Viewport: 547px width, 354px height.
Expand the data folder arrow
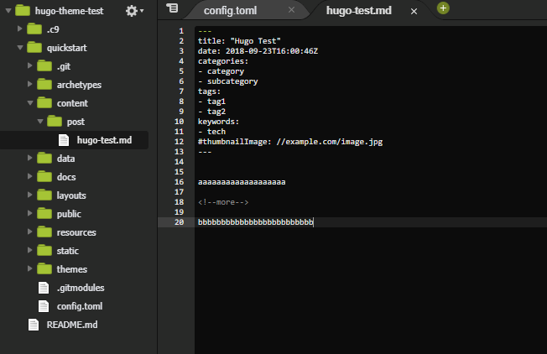30,158
